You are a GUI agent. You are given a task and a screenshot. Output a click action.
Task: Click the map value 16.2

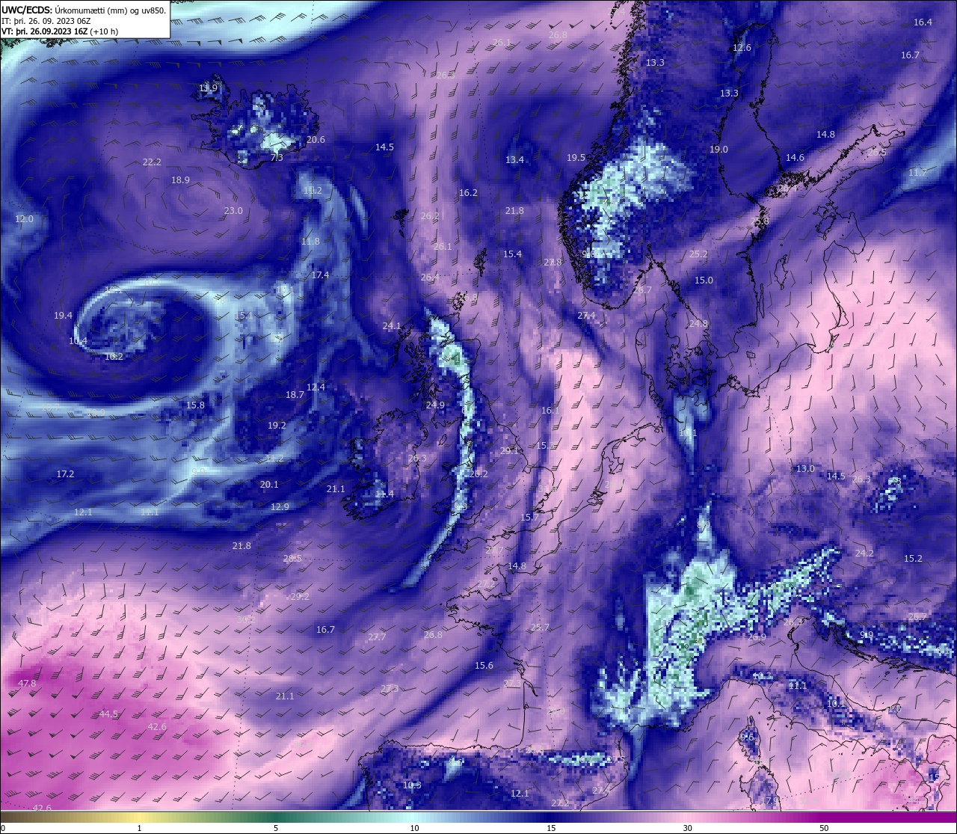point(468,193)
